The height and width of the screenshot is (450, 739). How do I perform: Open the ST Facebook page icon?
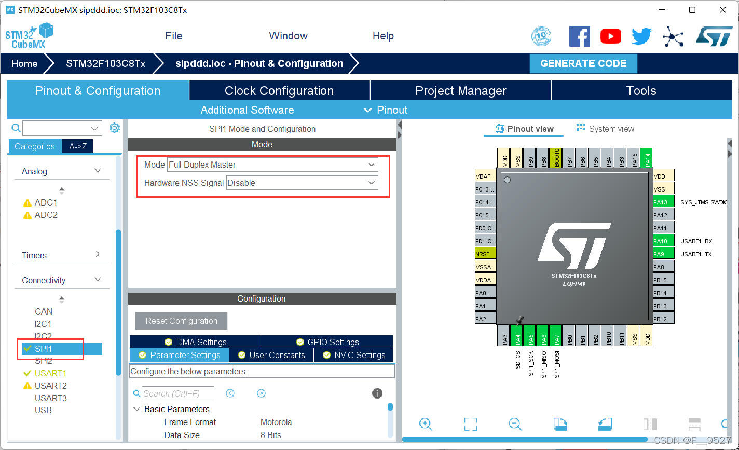580,36
